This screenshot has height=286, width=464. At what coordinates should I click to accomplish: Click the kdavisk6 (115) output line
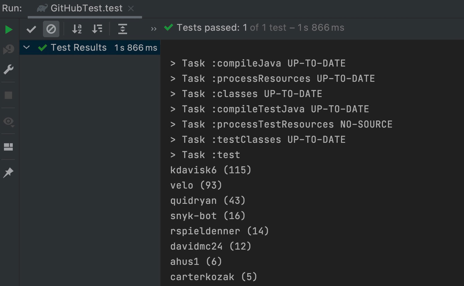(x=210, y=170)
